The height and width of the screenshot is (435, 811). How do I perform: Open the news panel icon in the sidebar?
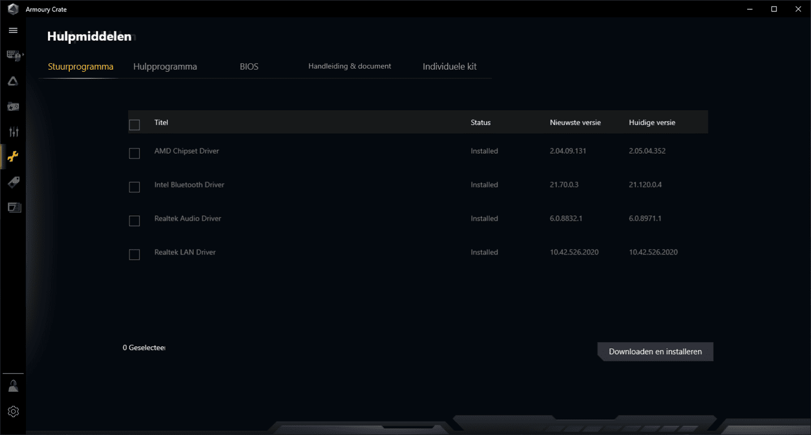coord(13,207)
